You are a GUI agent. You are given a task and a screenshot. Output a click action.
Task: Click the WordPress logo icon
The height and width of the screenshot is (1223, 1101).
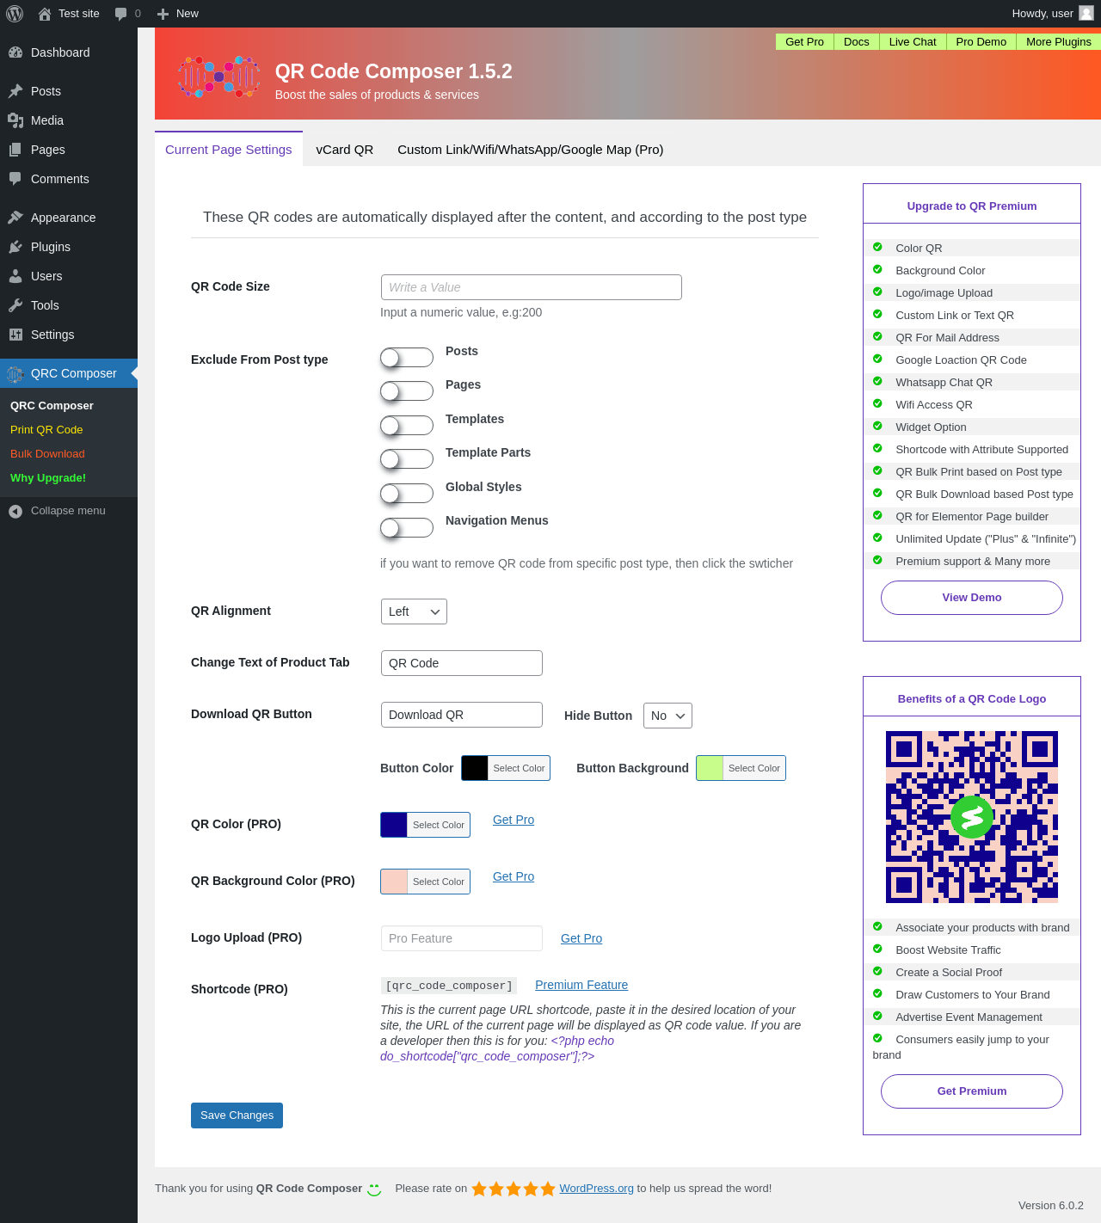coord(15,14)
